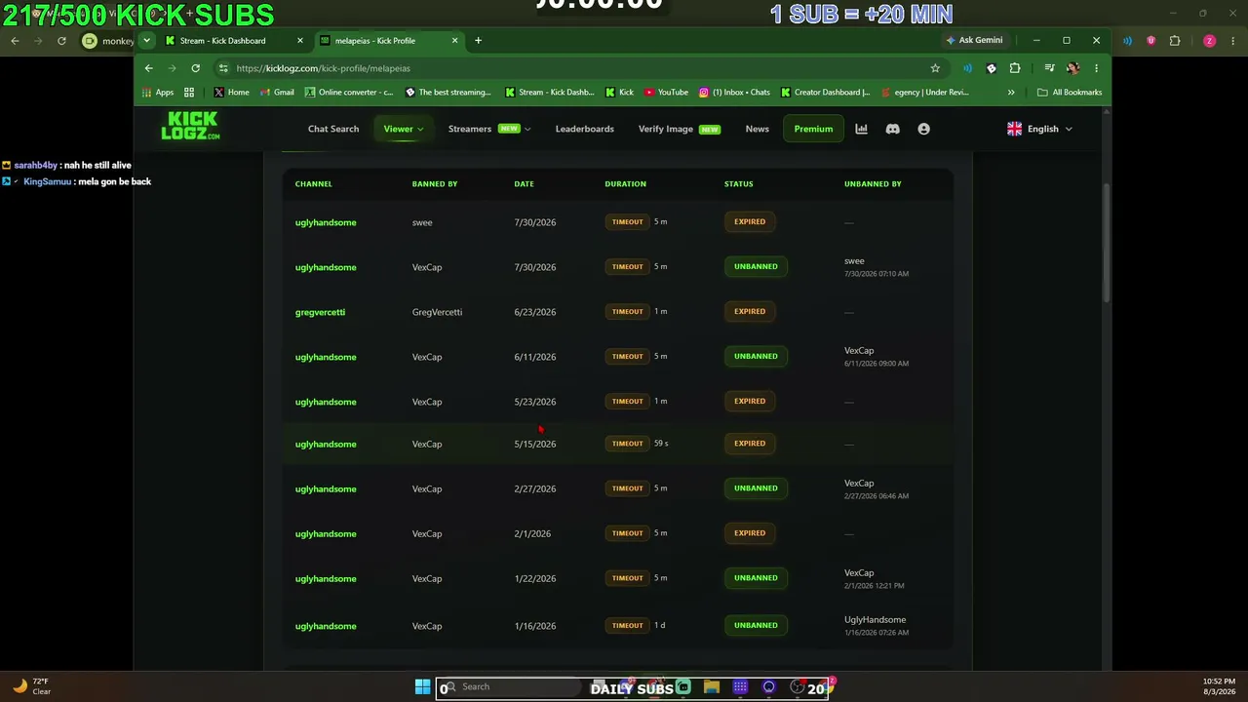Click Ask Gemini button
The image size is (1248, 702).
(x=974, y=40)
